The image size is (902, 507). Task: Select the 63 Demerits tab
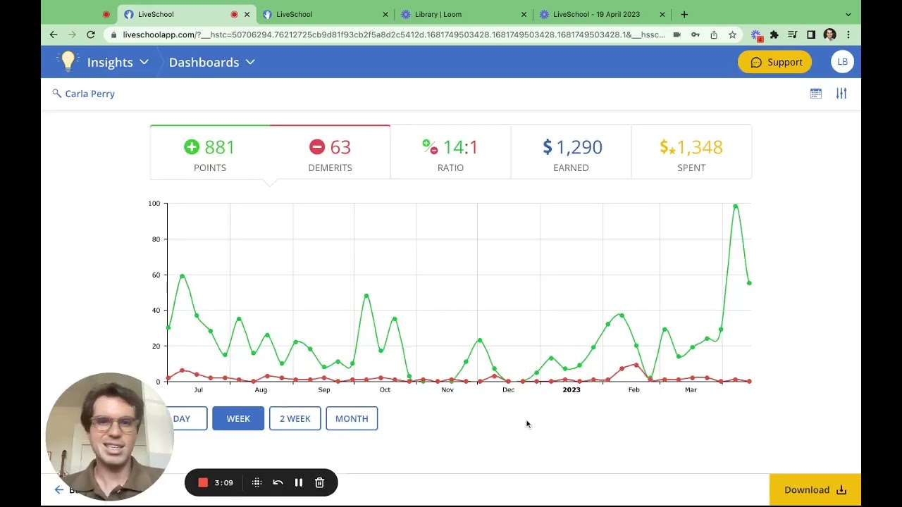pos(330,153)
